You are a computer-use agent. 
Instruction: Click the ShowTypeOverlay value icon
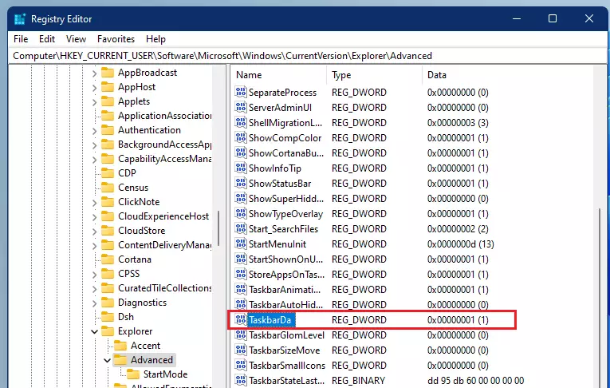(x=241, y=213)
